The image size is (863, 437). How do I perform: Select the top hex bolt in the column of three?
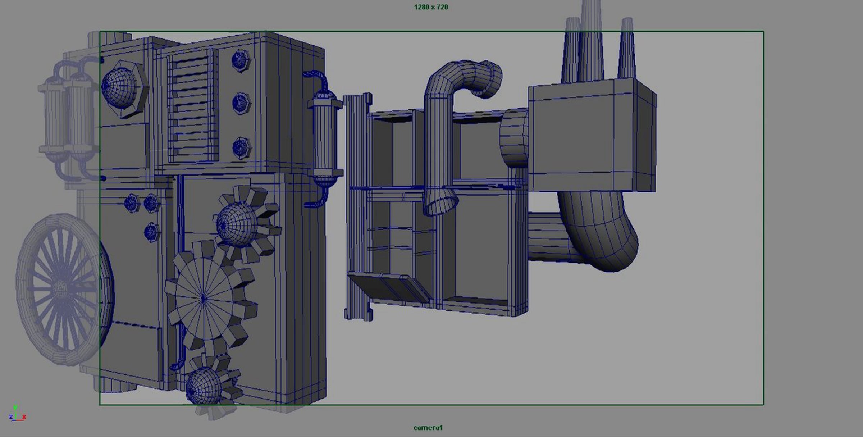(x=240, y=60)
